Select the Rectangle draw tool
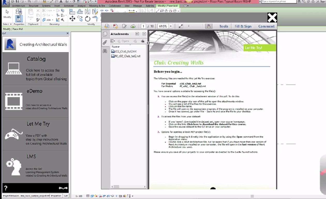This screenshot has width=326, height=199. point(162,11)
